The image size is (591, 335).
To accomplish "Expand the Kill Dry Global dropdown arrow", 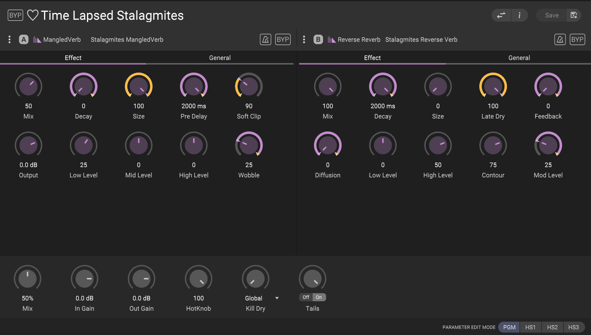I will coord(277,298).
